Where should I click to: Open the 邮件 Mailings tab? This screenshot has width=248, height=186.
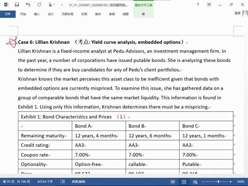pyautogui.click(x=98, y=14)
